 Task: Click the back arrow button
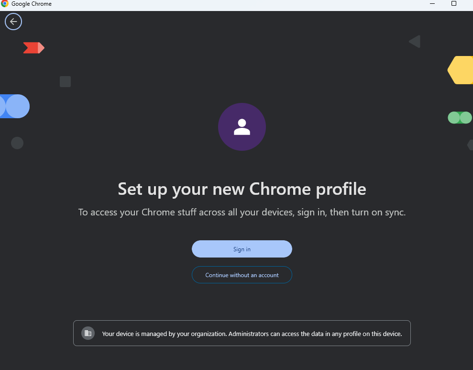13,22
